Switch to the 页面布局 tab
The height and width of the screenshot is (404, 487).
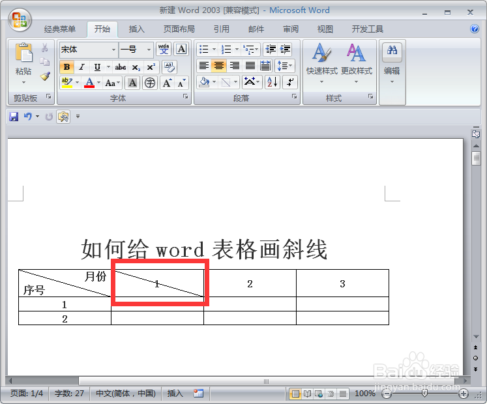[x=179, y=29]
